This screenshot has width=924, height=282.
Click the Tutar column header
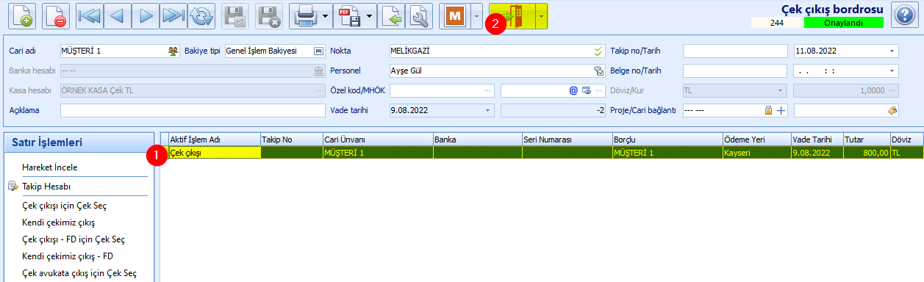(x=867, y=140)
